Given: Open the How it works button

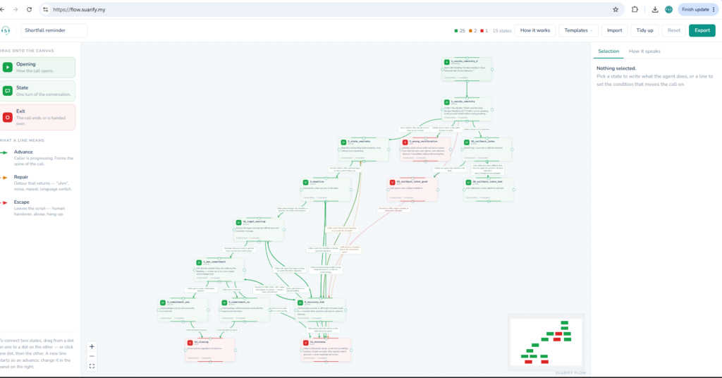Looking at the screenshot, I should click(x=534, y=30).
